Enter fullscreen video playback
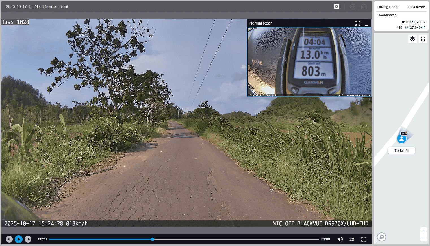This screenshot has width=430, height=246. (x=364, y=239)
